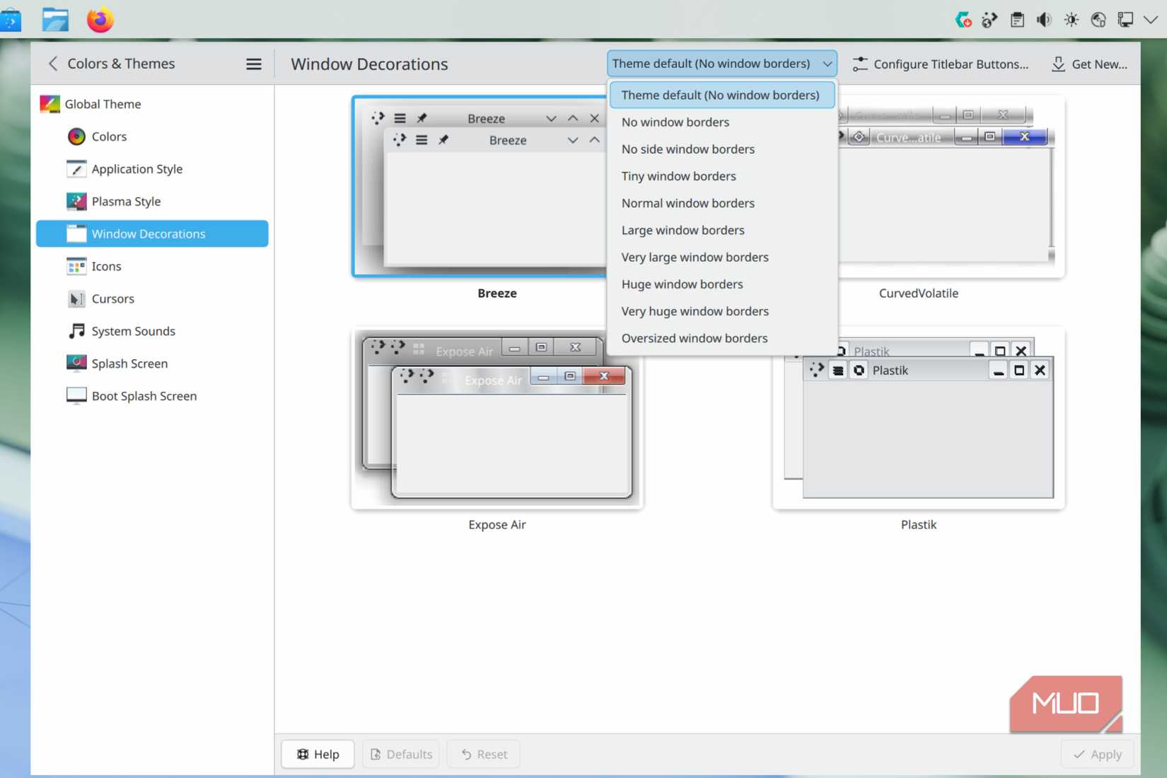Click Get New decorations button
The height and width of the screenshot is (778, 1167).
(x=1090, y=64)
